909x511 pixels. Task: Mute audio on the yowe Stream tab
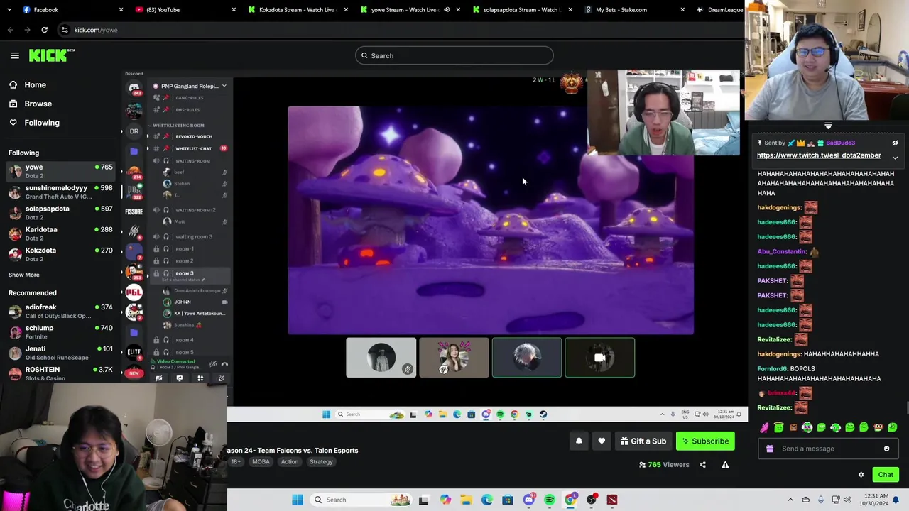tap(447, 9)
